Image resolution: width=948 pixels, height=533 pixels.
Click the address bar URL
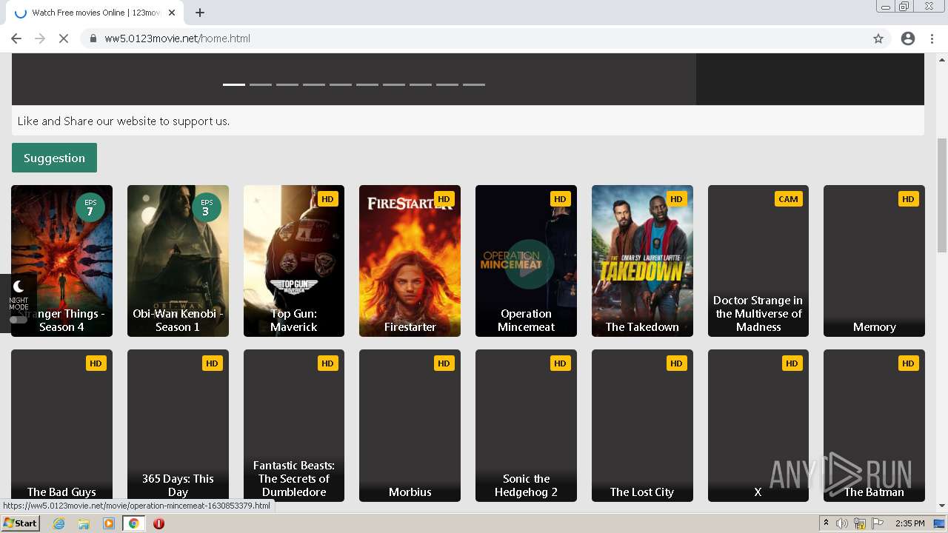pos(177,38)
